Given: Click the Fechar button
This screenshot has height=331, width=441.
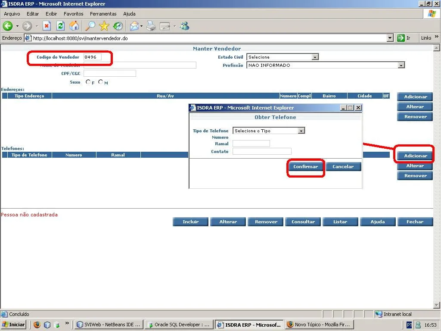Looking at the screenshot, I should coord(415,222).
